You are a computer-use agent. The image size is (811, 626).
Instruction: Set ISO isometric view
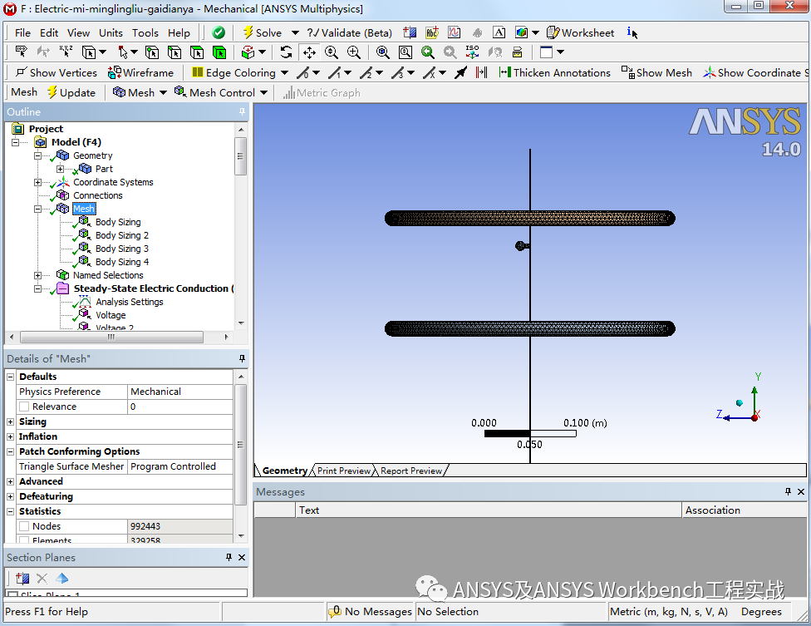point(472,52)
